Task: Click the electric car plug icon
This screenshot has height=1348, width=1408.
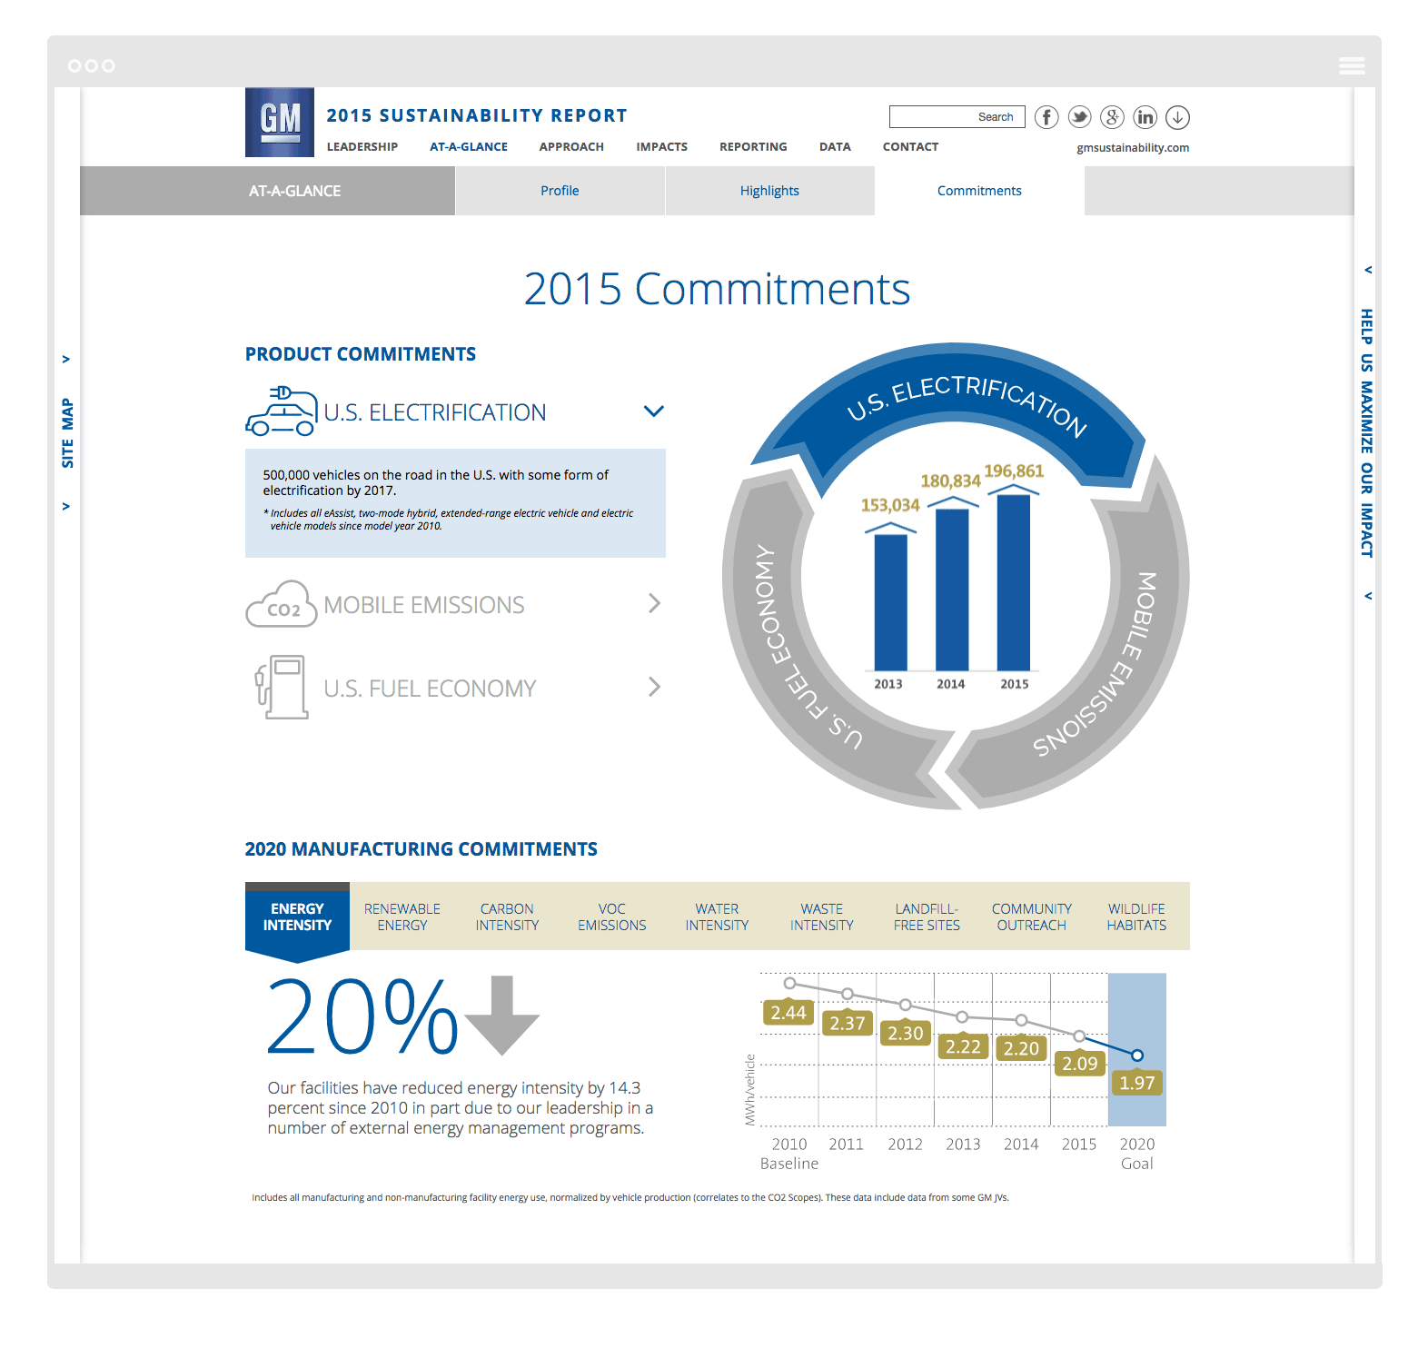Action: [282, 411]
